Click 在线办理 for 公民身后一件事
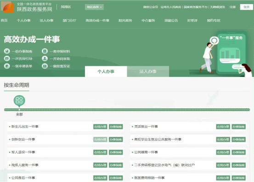This screenshot has height=182, width=254. pos(100,178)
